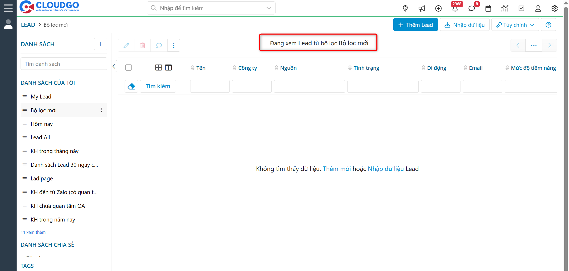The image size is (569, 271).
Task: Open the Tùy chỉnh dropdown
Action: pos(515,24)
